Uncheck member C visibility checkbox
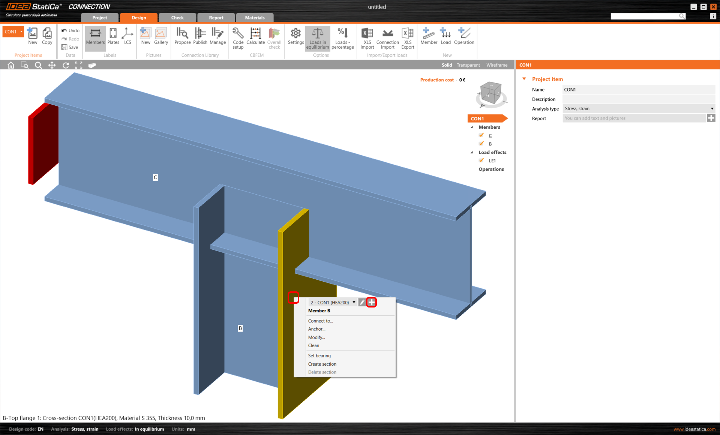 [x=481, y=135]
